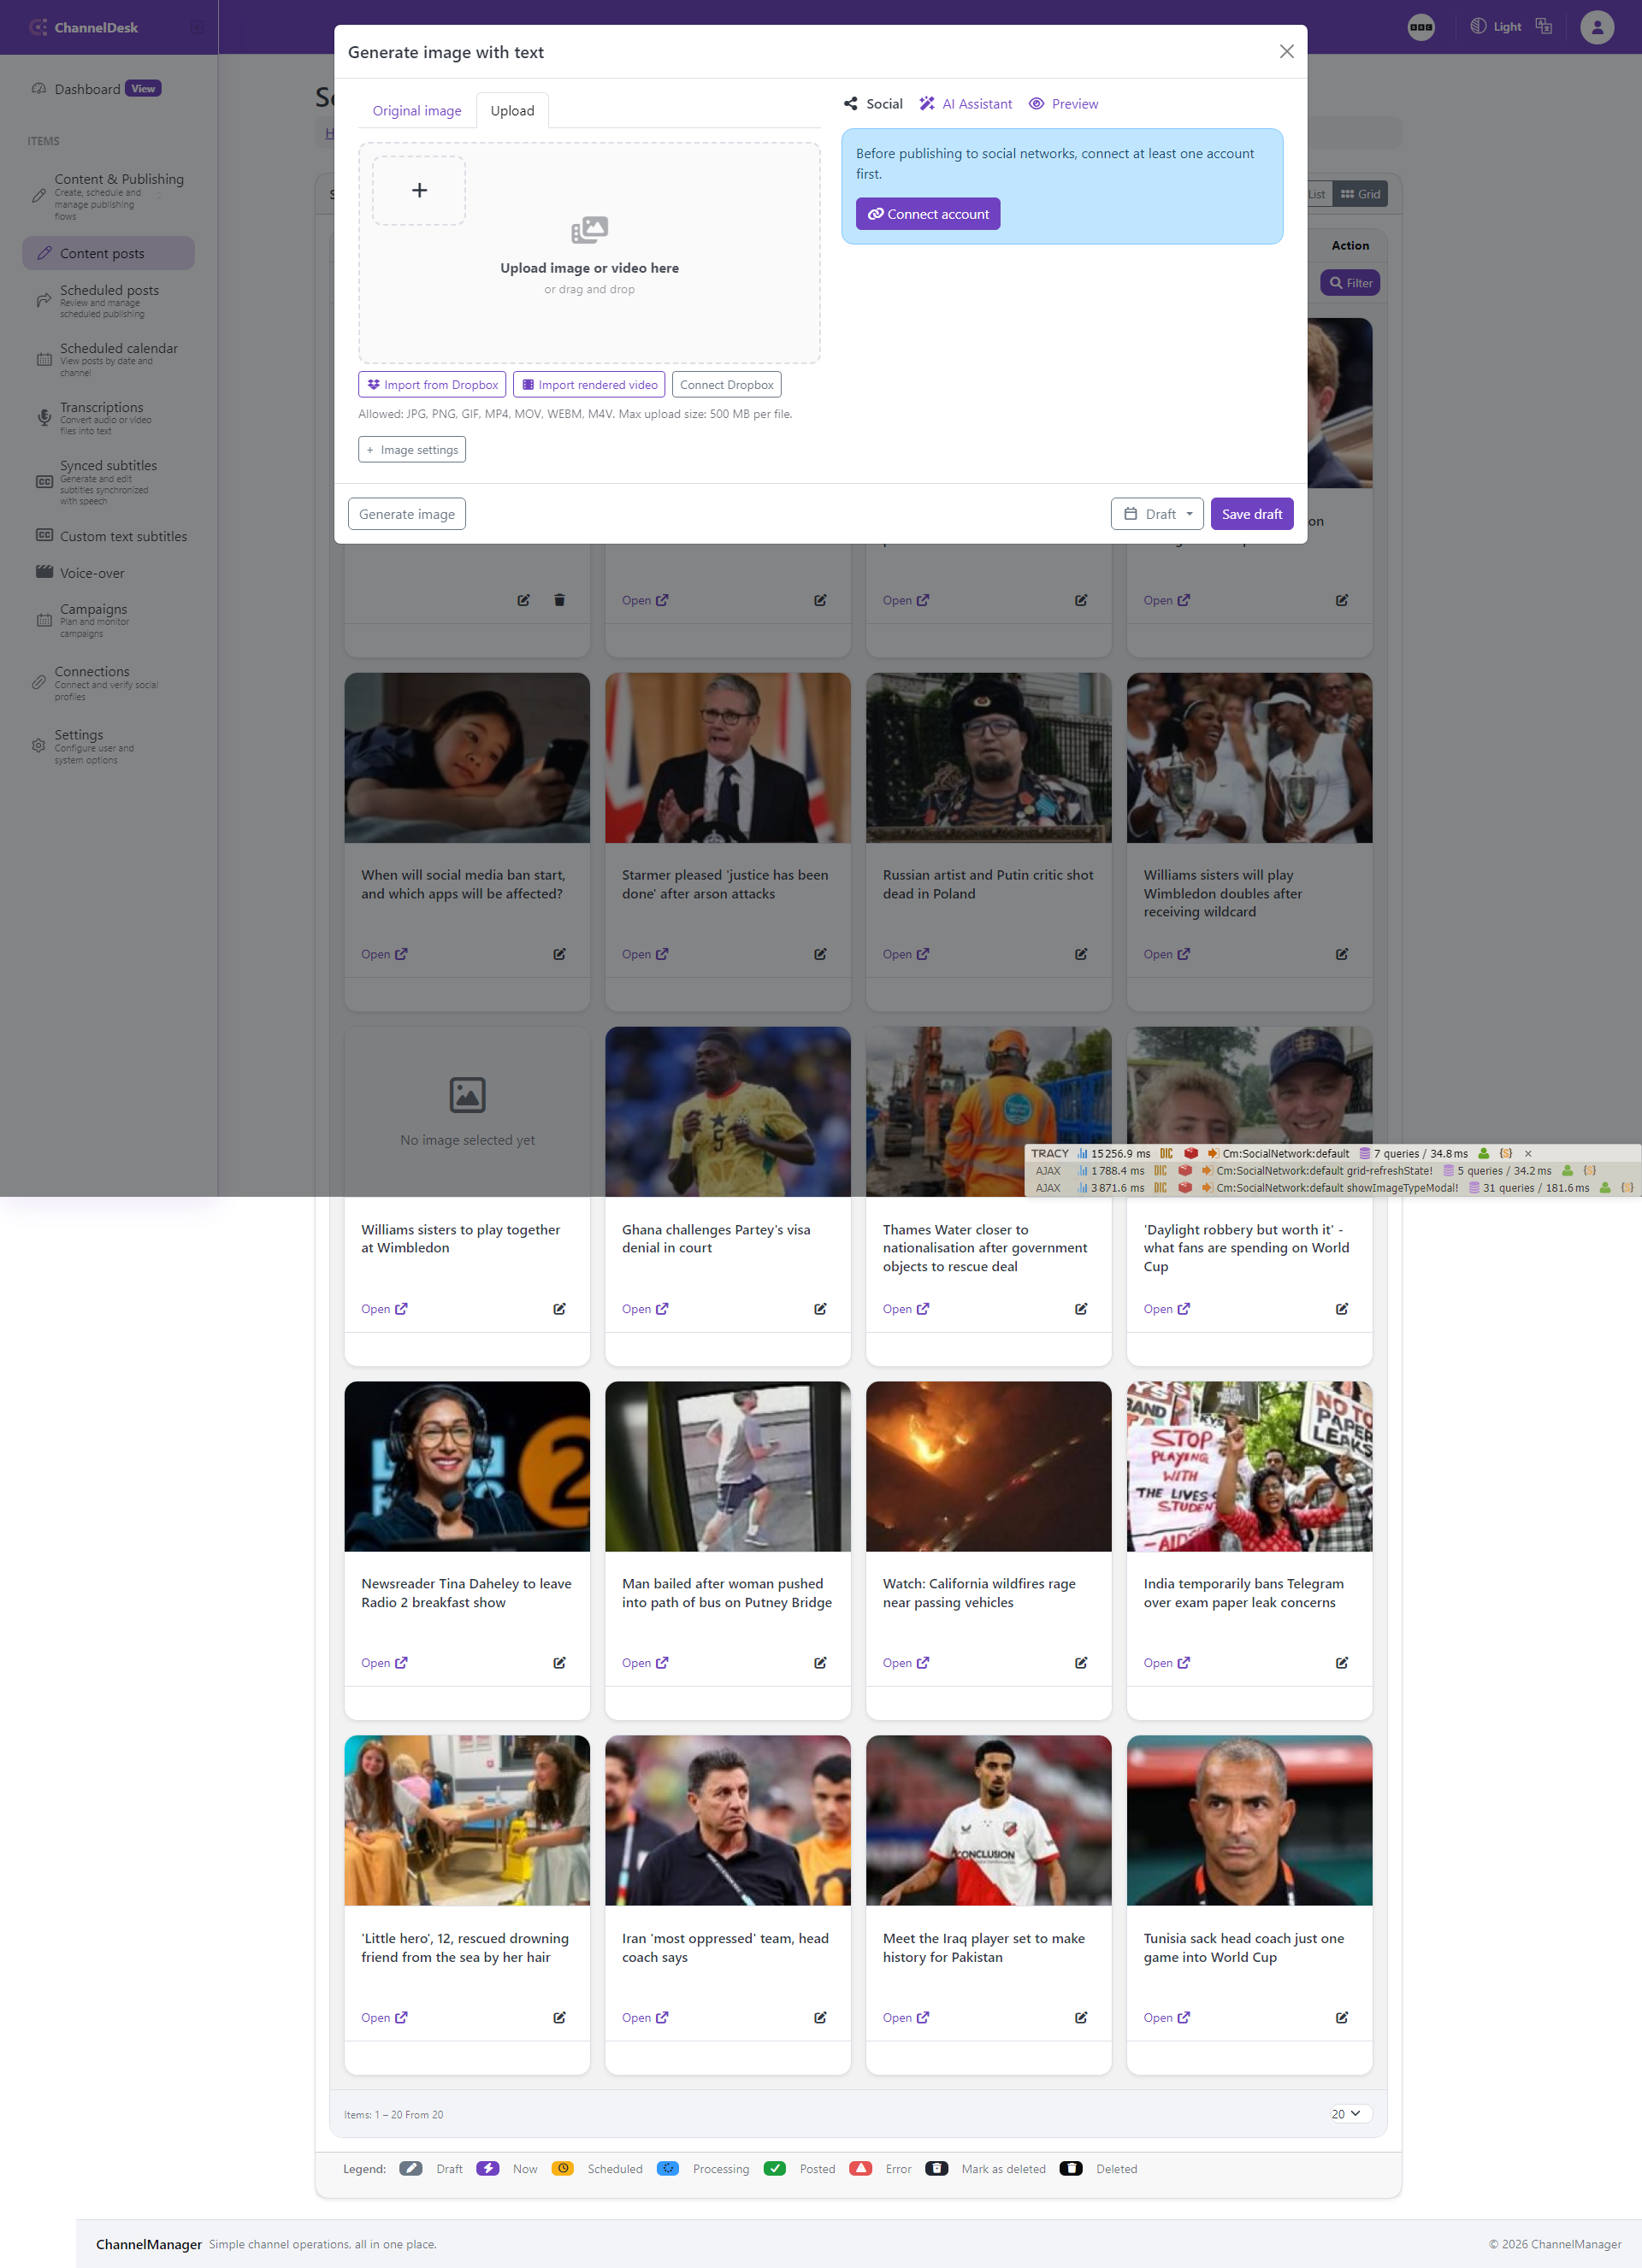Edit the Williams sisters to play together post

point(559,1309)
